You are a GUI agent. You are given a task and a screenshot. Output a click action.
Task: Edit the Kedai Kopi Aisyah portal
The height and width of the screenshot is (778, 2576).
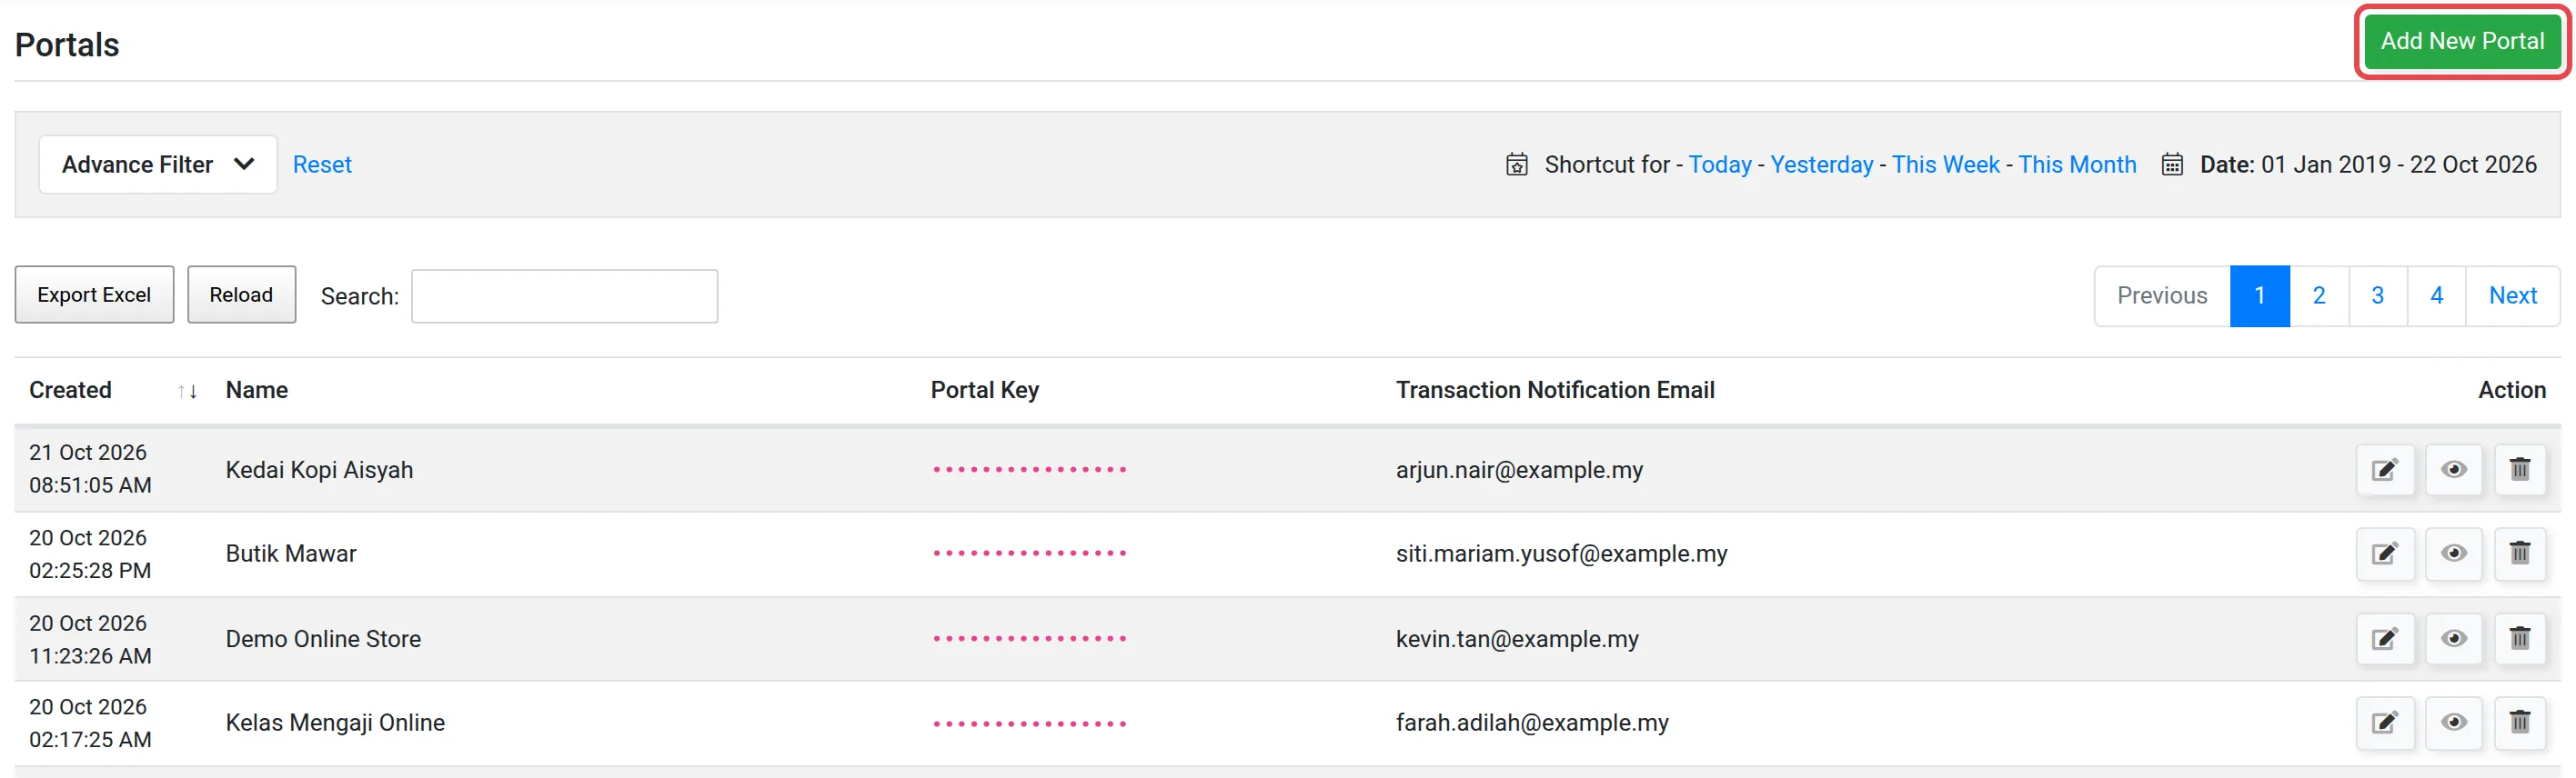coord(2385,469)
